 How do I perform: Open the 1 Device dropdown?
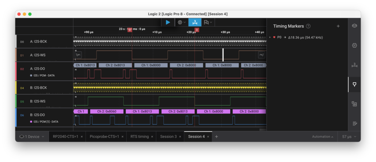32,137
